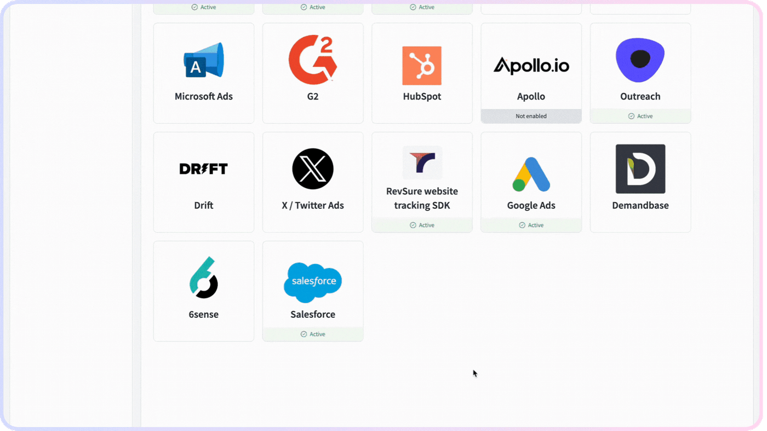
Task: Click the Apollo.io wordmark logo
Action: pyautogui.click(x=531, y=66)
